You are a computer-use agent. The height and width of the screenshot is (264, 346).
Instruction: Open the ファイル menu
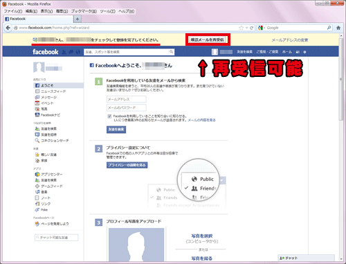click(x=13, y=11)
